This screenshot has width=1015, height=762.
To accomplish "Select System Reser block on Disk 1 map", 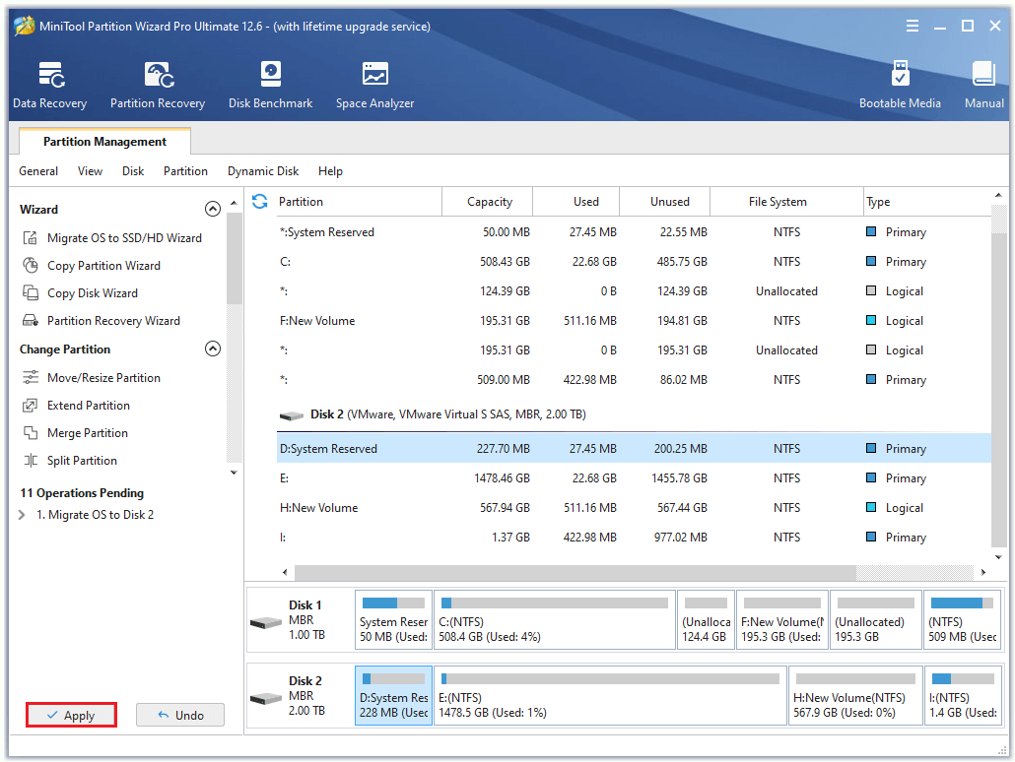I will pos(393,619).
